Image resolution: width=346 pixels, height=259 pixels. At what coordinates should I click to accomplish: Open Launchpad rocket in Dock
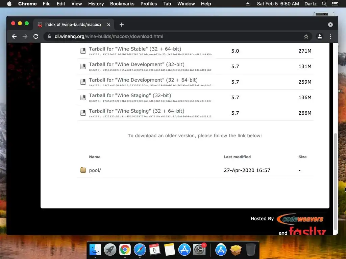[110, 250]
